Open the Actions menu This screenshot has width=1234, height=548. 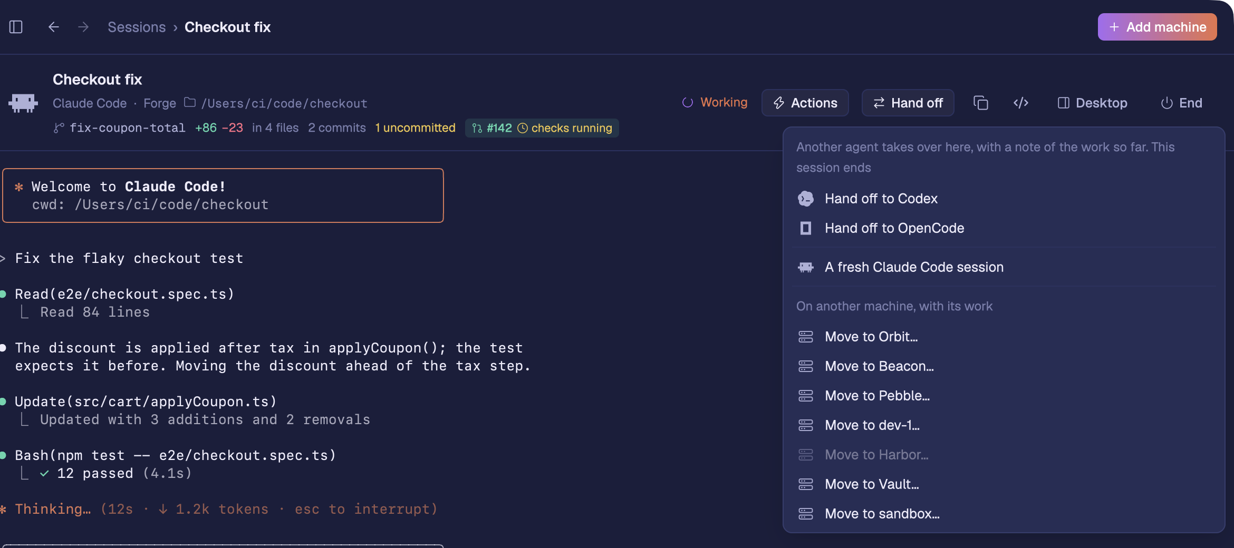(805, 103)
